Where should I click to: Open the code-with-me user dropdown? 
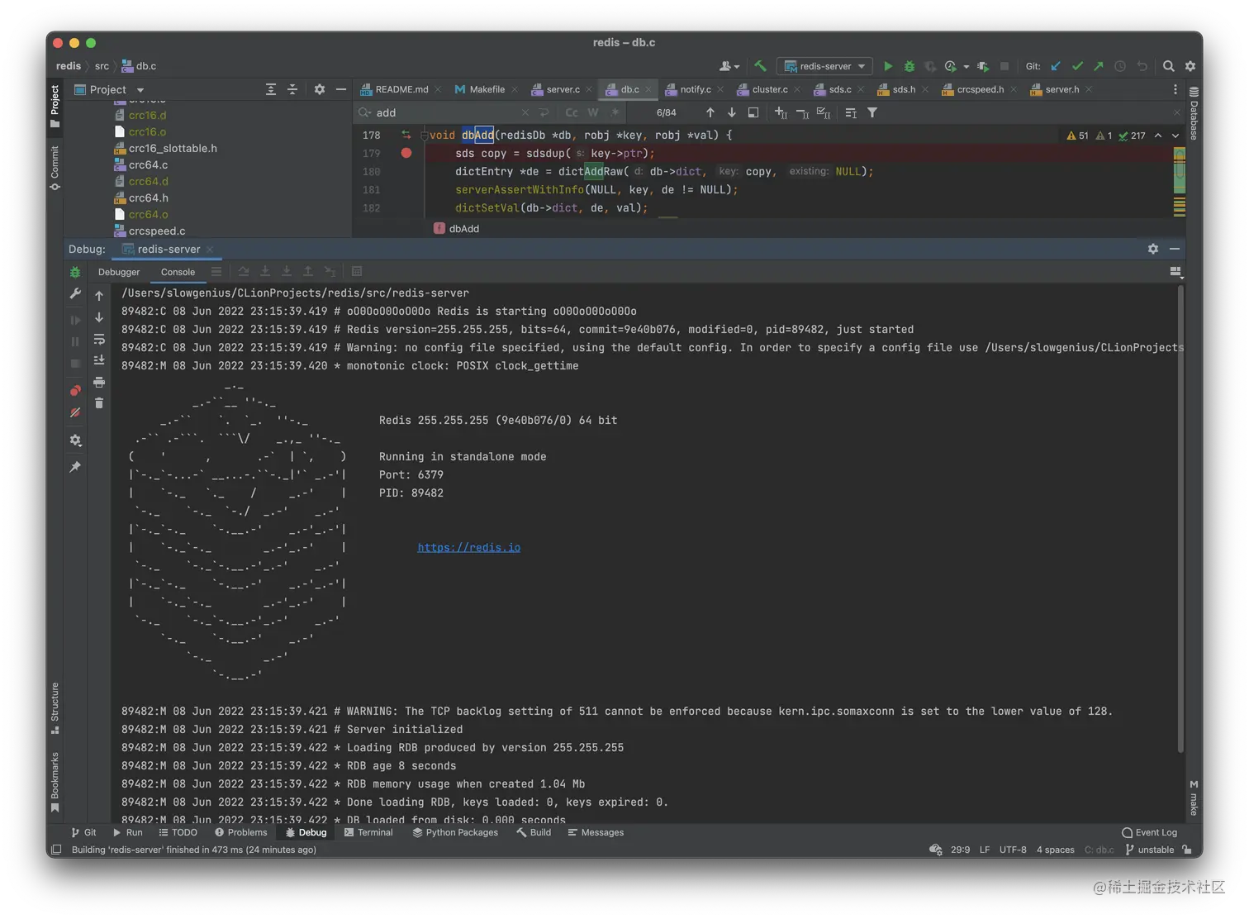pos(729,66)
